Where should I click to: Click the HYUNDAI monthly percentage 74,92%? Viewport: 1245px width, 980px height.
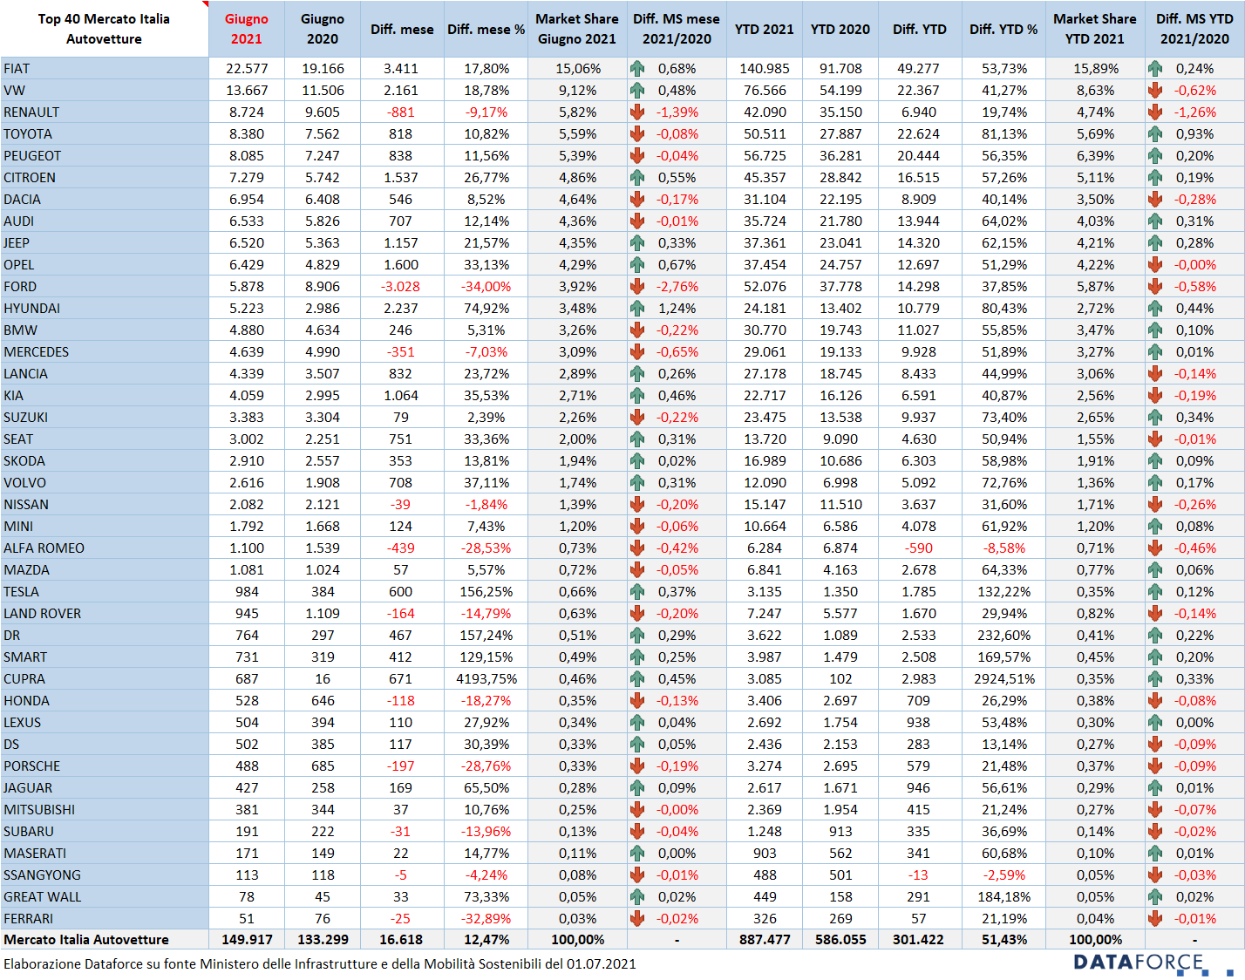(x=486, y=308)
